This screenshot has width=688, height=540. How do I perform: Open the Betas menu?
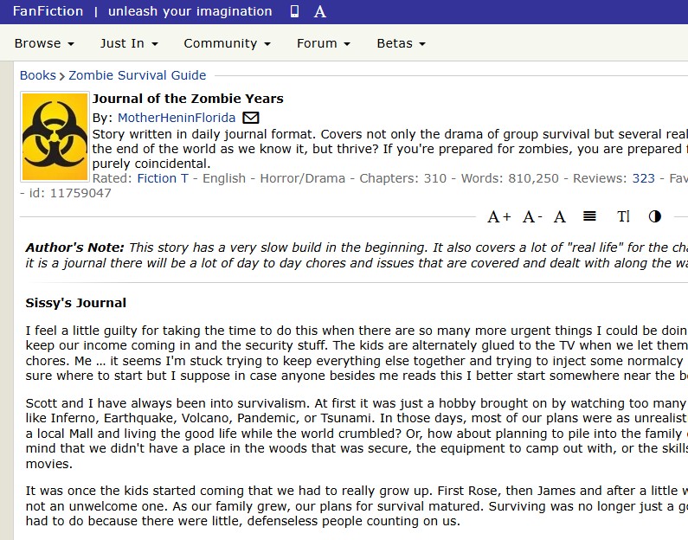(x=401, y=43)
